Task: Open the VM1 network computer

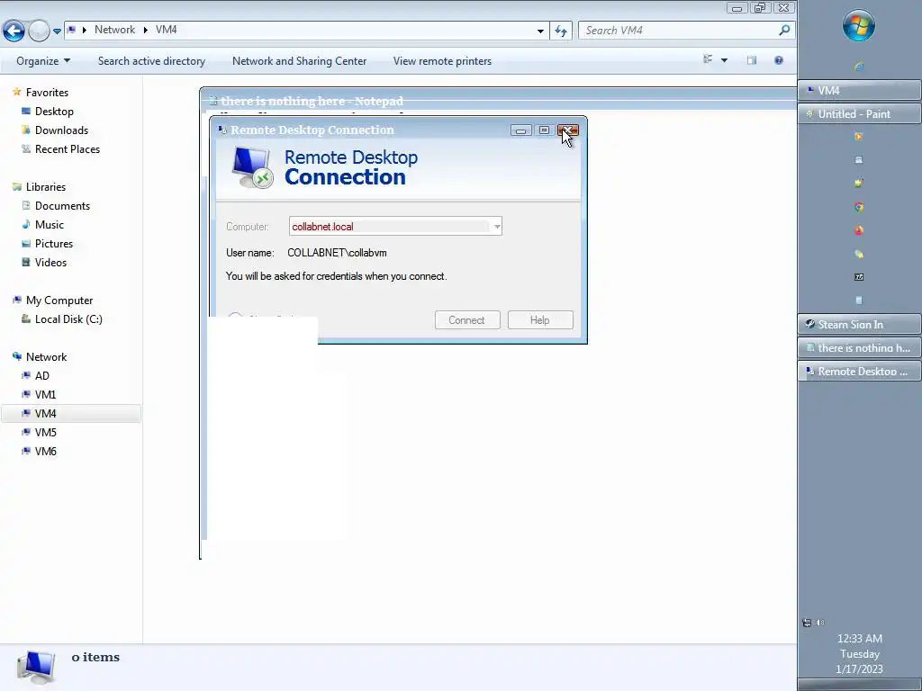Action: click(x=45, y=394)
